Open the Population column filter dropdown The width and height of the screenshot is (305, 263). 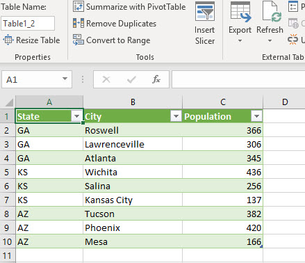[x=256, y=116]
